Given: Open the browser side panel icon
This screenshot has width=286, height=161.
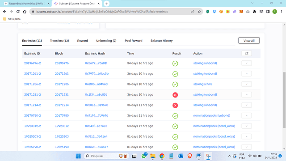Looking at the screenshot, I should pyautogui.click(x=268, y=12).
